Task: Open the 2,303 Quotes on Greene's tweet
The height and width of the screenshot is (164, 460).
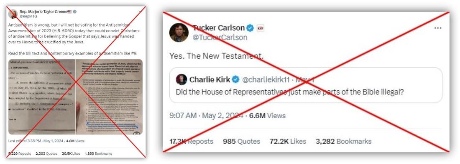Action: (x=46, y=154)
